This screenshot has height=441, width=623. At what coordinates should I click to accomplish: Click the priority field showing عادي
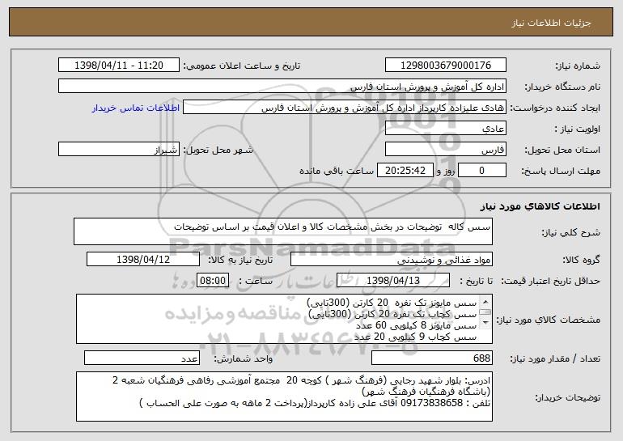(445, 129)
